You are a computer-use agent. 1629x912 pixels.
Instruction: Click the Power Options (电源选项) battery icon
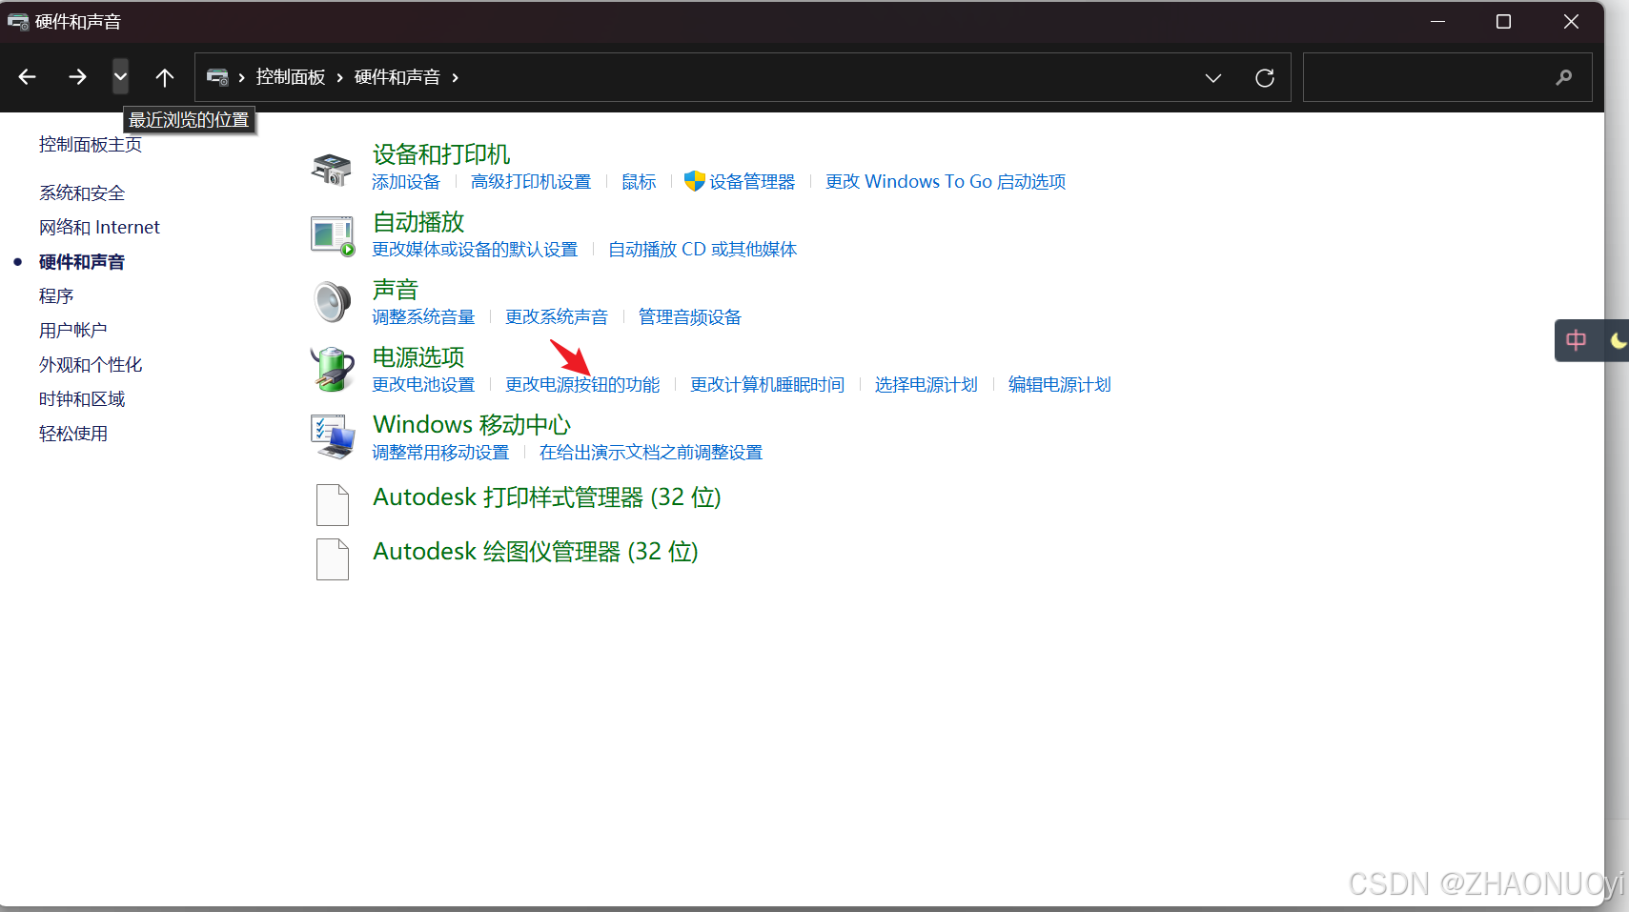[333, 369]
